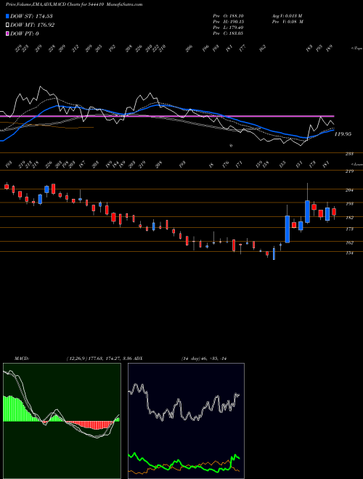Image resolution: width=363 pixels, height=479 pixels.
Task: Click the 'MACD:' panel label
Action: pos(22,358)
